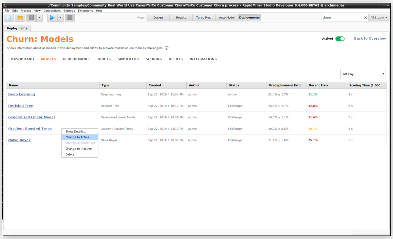This screenshot has width=393, height=239.
Task: Go to the INTEGRATIONS section
Action: [203, 59]
